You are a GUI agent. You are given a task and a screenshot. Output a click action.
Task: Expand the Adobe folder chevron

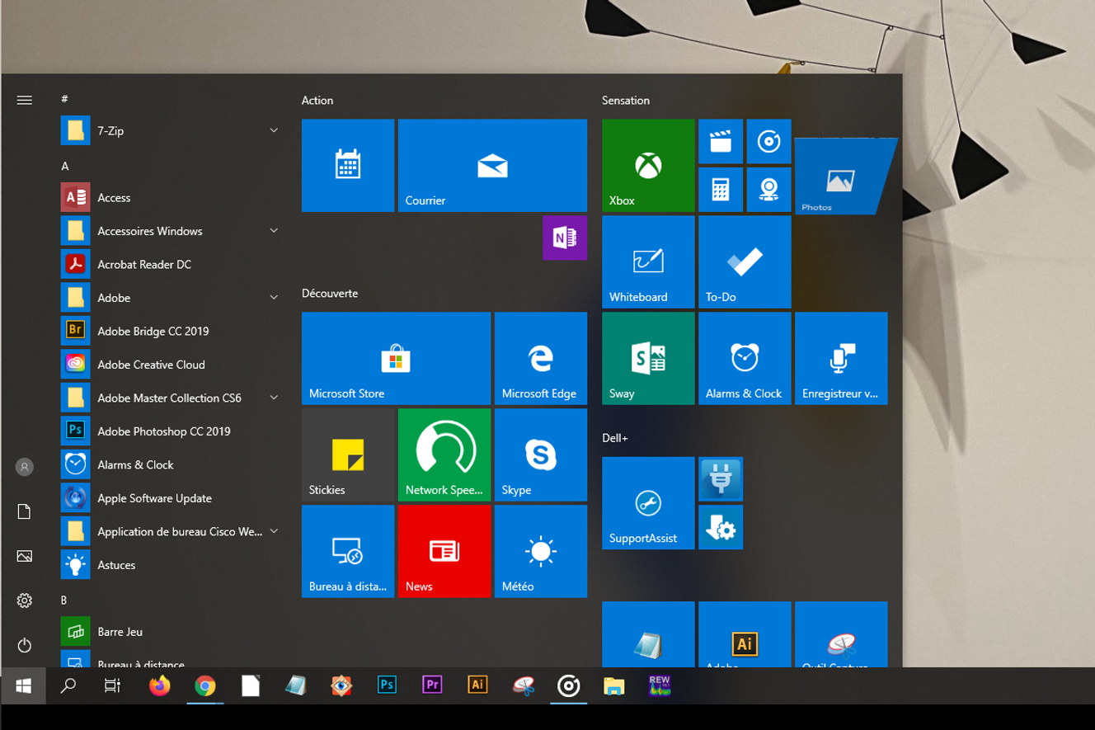(x=274, y=298)
